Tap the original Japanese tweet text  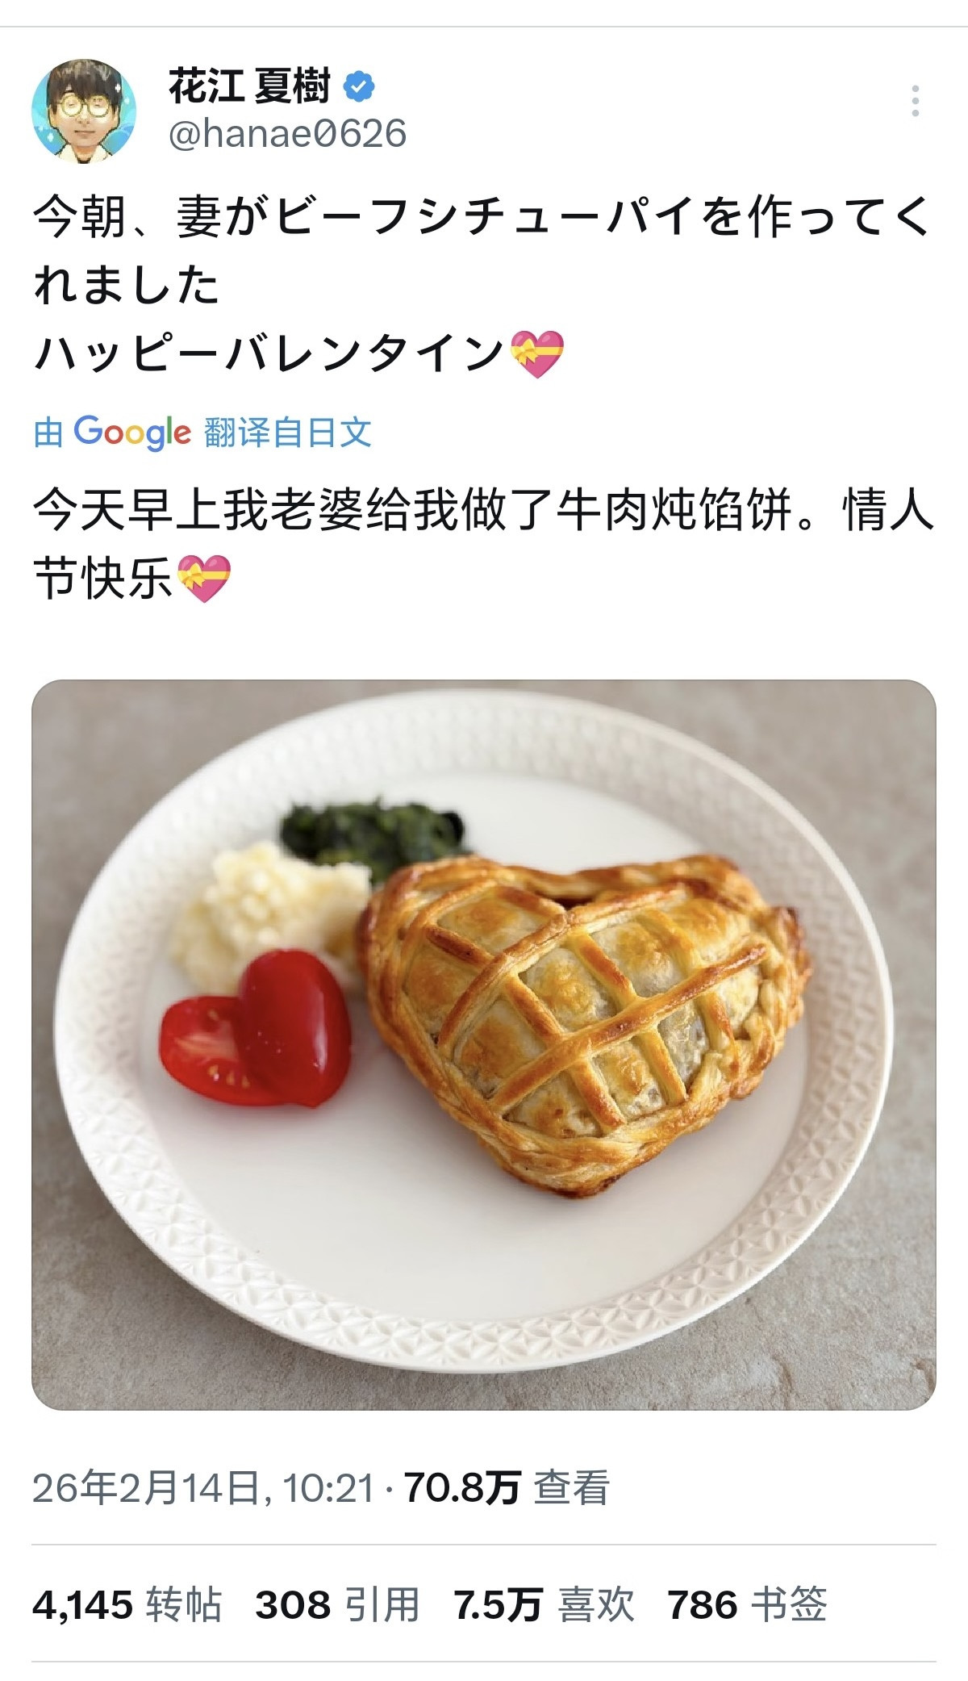[482, 285]
